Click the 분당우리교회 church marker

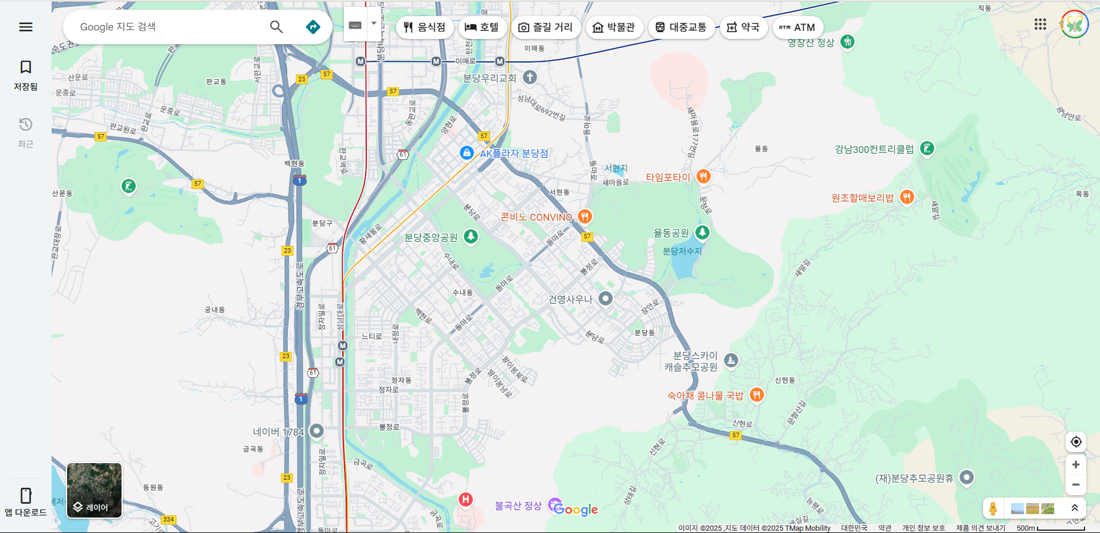point(530,77)
